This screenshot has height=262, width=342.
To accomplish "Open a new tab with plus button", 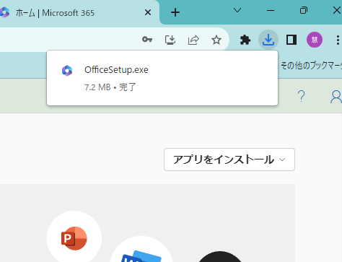I will pyautogui.click(x=175, y=12).
